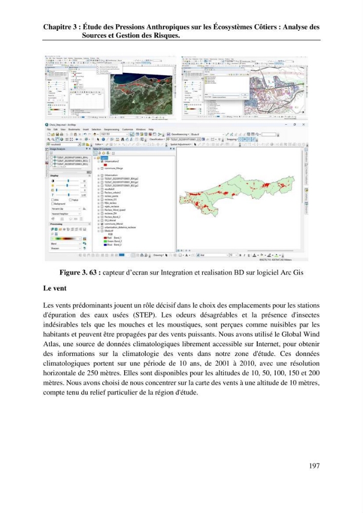Click the contrast slider handle

point(68,181)
